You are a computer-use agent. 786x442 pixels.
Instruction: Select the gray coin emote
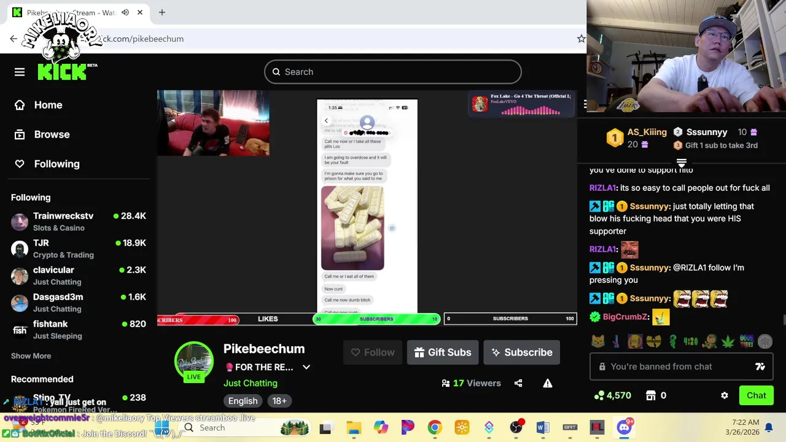coord(765,341)
